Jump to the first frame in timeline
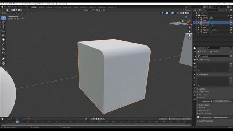Image resolution: width=233 pixels, height=131 pixels. (91, 119)
